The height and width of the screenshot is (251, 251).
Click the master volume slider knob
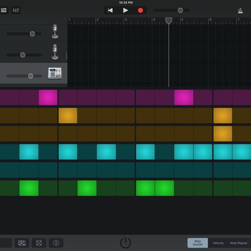pos(180,11)
